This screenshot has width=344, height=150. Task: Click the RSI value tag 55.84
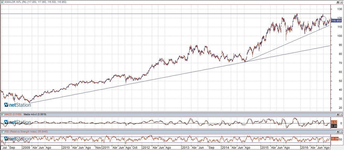[335, 139]
